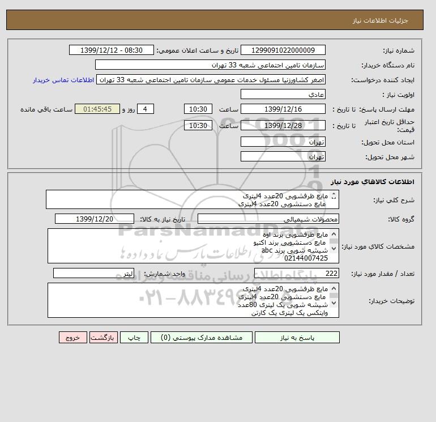This screenshot has height=422, width=436.
Task: Click line مایع ظرفشویی برند اوه
Action: (x=296, y=235)
